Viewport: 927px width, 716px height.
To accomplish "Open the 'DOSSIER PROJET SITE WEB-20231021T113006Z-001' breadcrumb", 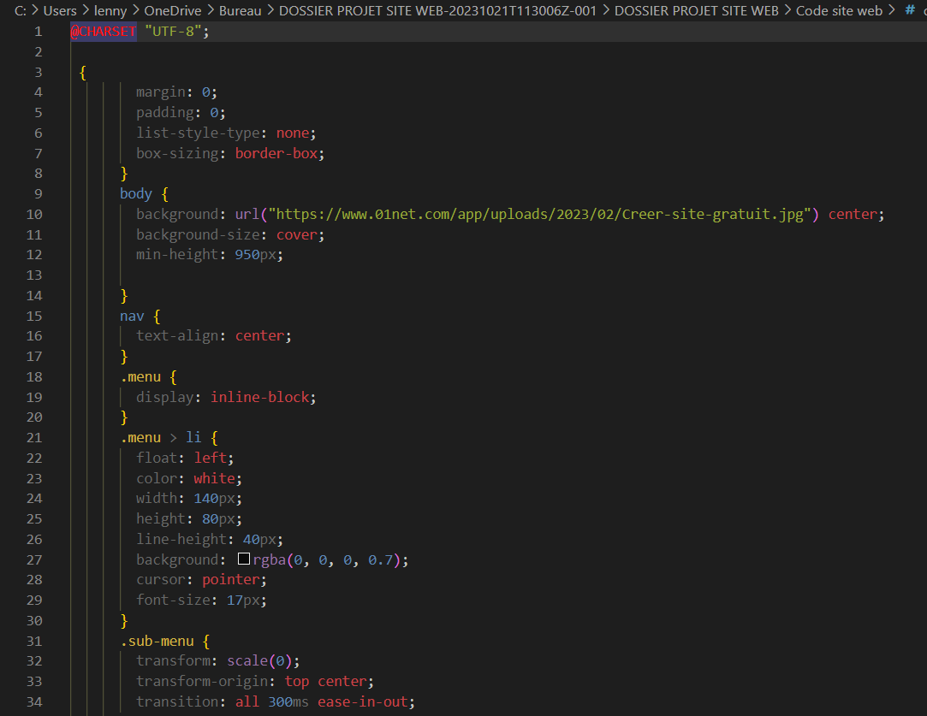I will (437, 11).
